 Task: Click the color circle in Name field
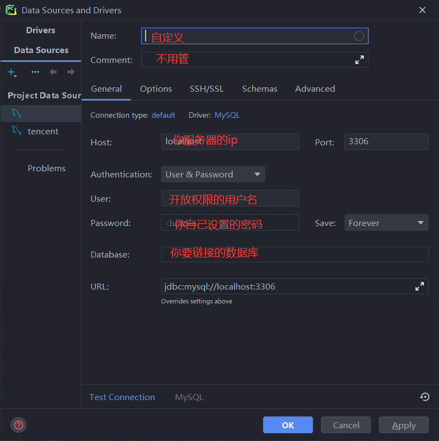358,36
